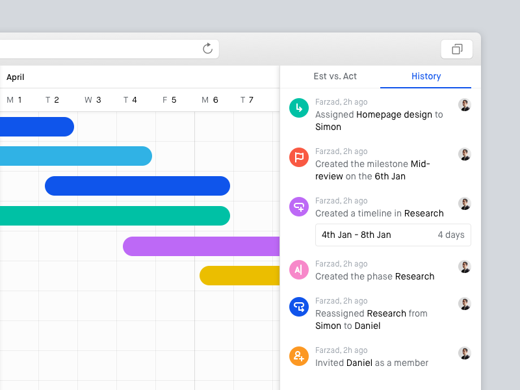
Task: Click the red milestone flag icon
Action: coord(299,157)
